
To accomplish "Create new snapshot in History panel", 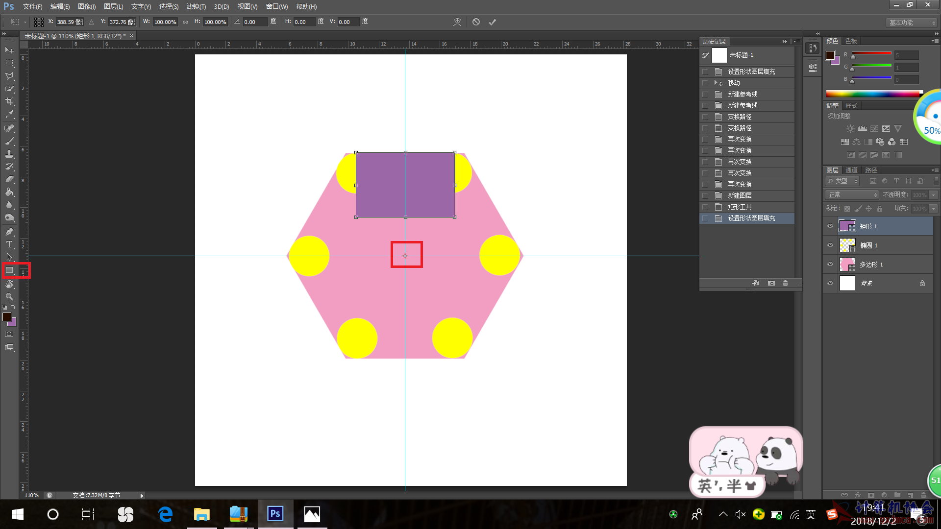I will coord(771,283).
